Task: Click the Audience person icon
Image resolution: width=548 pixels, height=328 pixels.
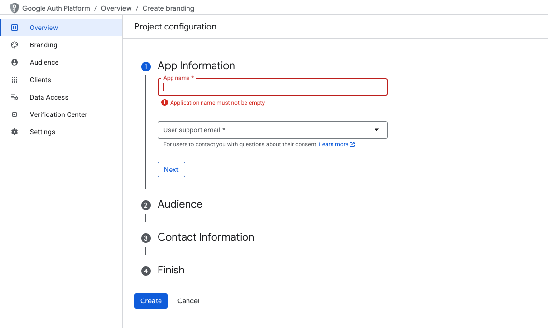Action: click(14, 62)
